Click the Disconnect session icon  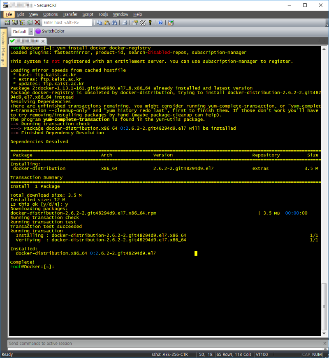click(37, 23)
